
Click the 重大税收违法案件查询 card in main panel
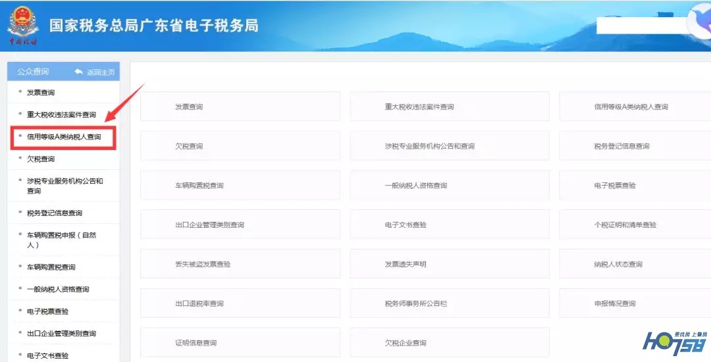450,107
